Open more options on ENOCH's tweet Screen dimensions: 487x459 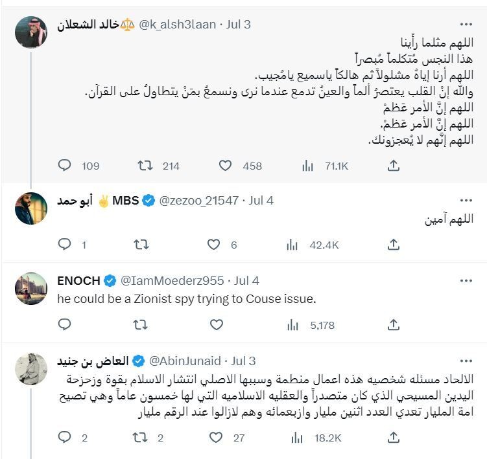[466, 280]
